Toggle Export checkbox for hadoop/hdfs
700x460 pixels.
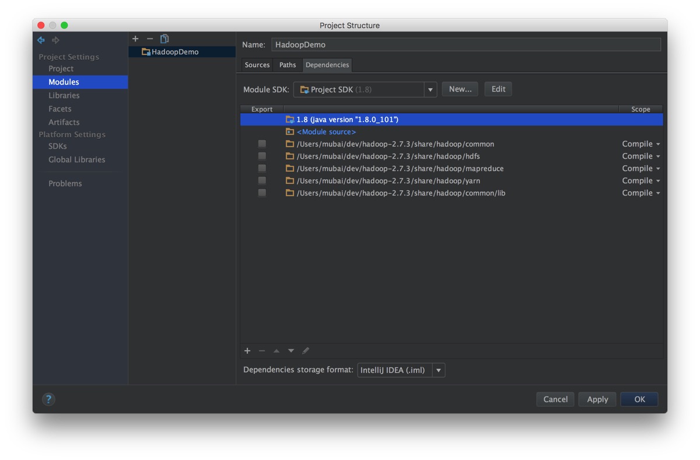coord(262,156)
